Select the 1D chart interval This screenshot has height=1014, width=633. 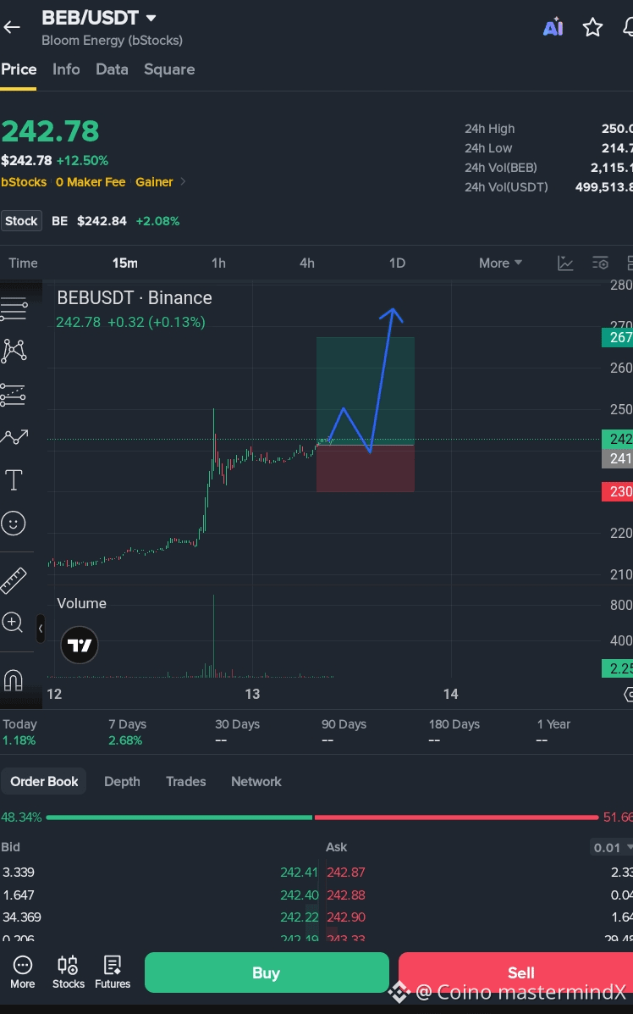click(397, 263)
